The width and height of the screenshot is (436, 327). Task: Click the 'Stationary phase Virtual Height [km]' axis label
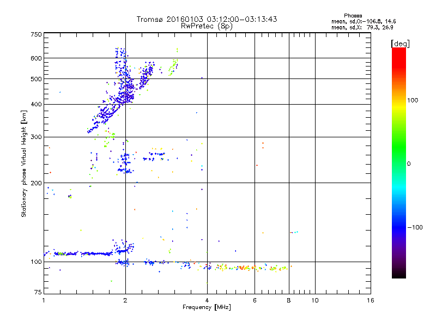pyautogui.click(x=23, y=164)
